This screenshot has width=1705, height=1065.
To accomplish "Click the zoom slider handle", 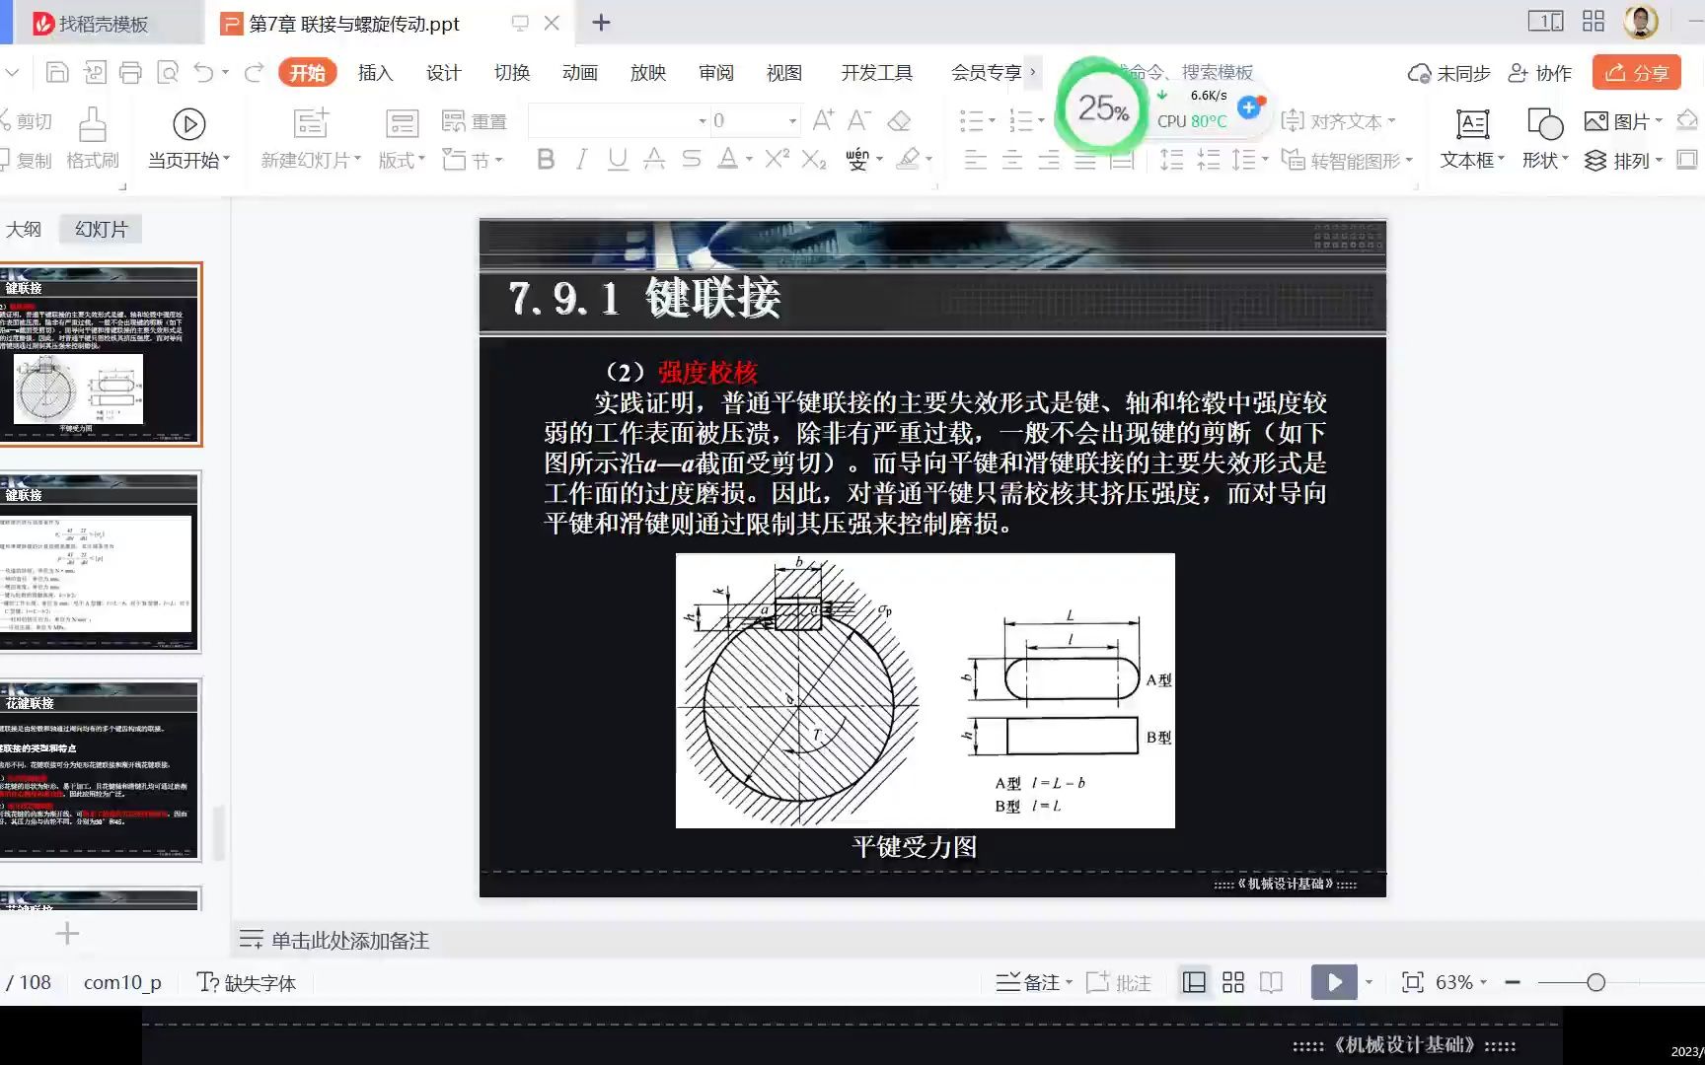I will pyautogui.click(x=1595, y=982).
